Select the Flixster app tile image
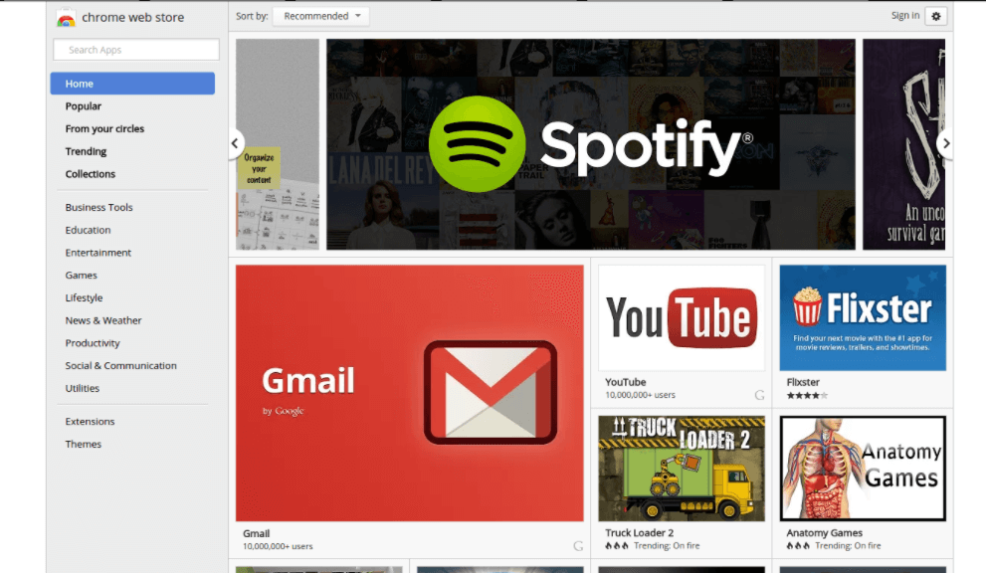Viewport: 986px width, 573px height. pyautogui.click(x=863, y=317)
